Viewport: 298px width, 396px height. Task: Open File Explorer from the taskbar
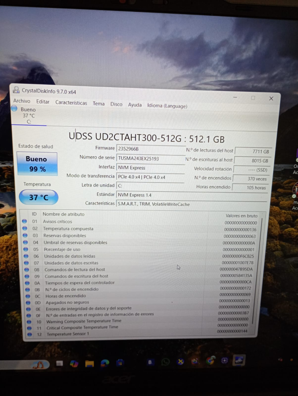tap(89, 363)
